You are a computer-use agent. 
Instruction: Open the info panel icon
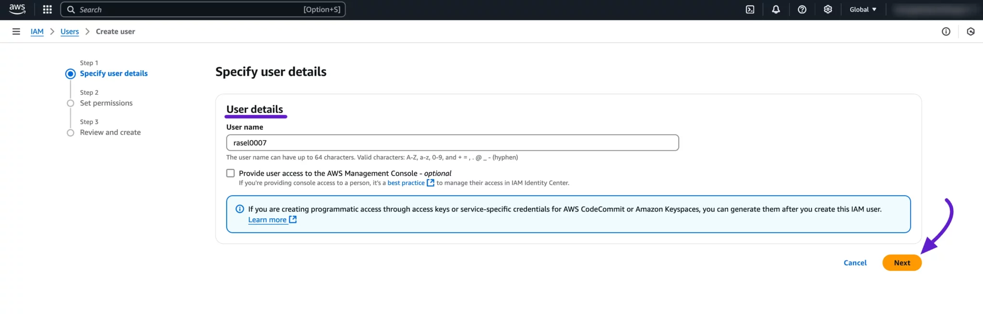coord(946,32)
